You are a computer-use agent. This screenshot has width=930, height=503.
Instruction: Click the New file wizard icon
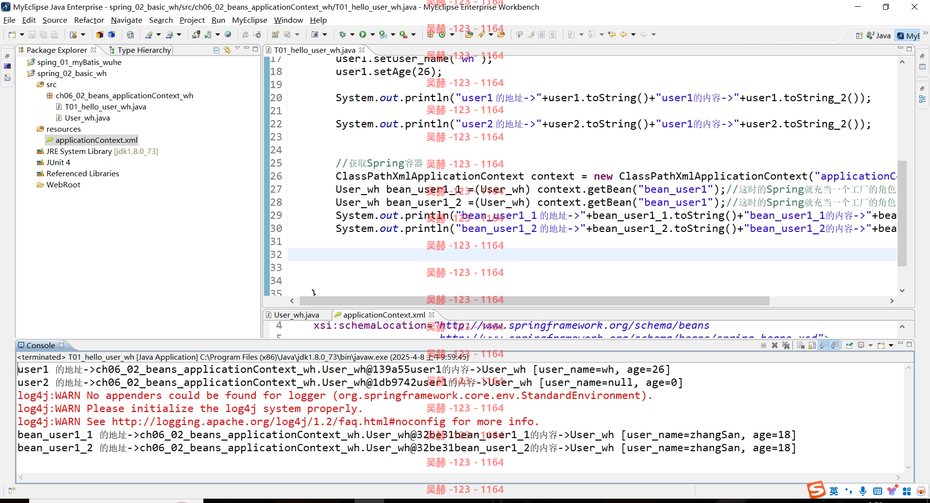coord(12,34)
